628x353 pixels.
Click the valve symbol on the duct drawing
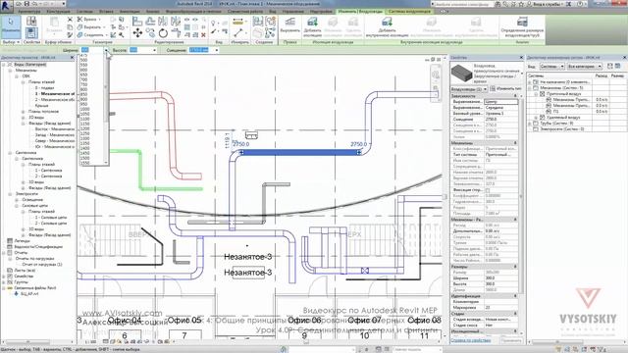pos(364,271)
